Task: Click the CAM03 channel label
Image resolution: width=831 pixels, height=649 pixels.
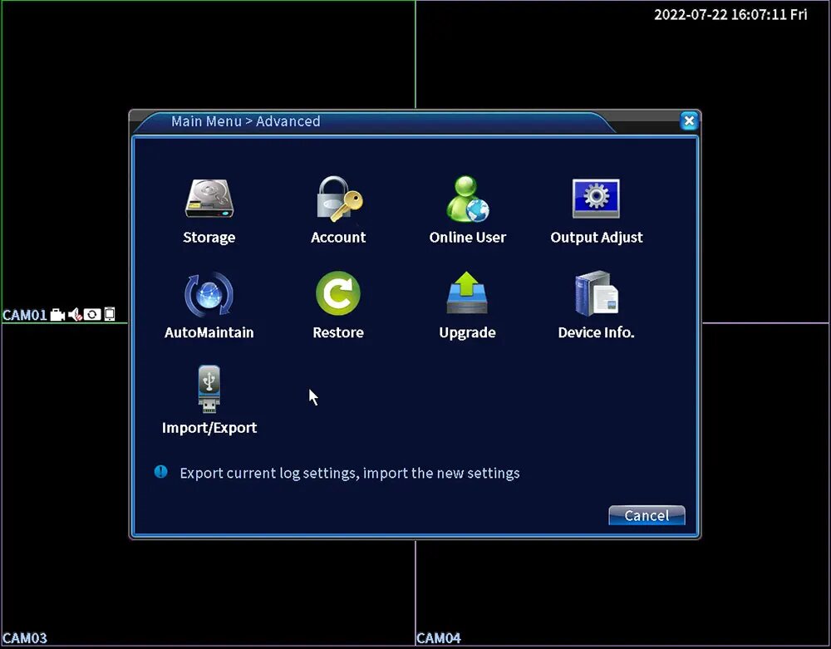Action: tap(24, 638)
